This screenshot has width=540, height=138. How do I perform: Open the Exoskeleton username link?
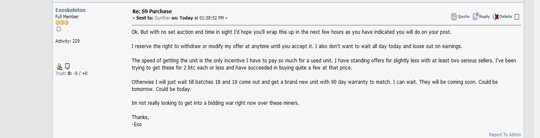click(x=70, y=10)
